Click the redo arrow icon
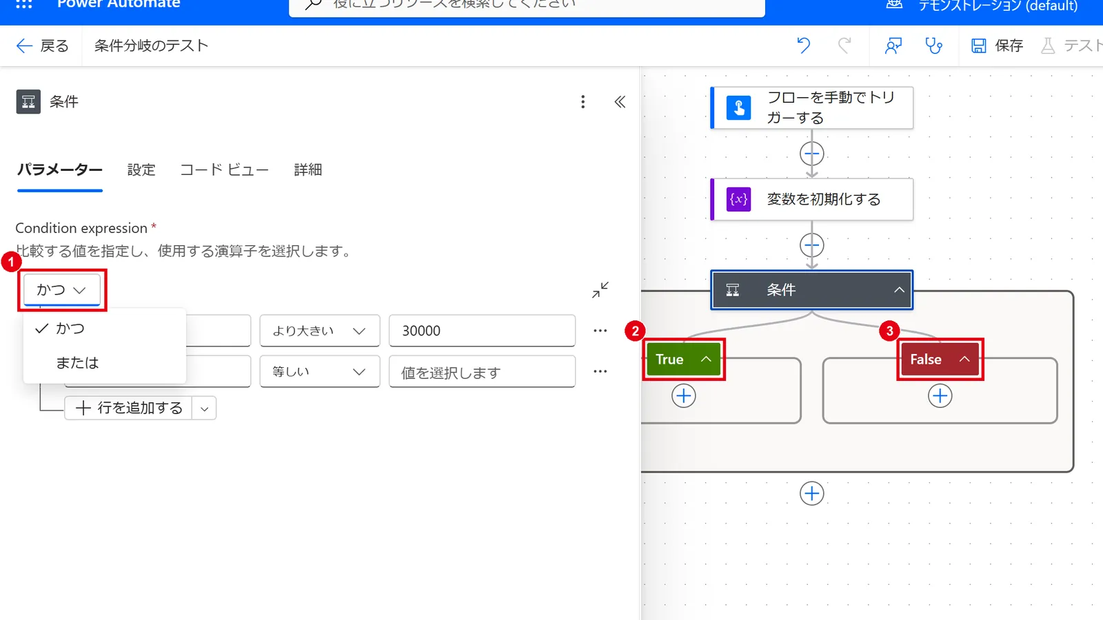Viewport: 1103px width, 620px height. (x=844, y=46)
